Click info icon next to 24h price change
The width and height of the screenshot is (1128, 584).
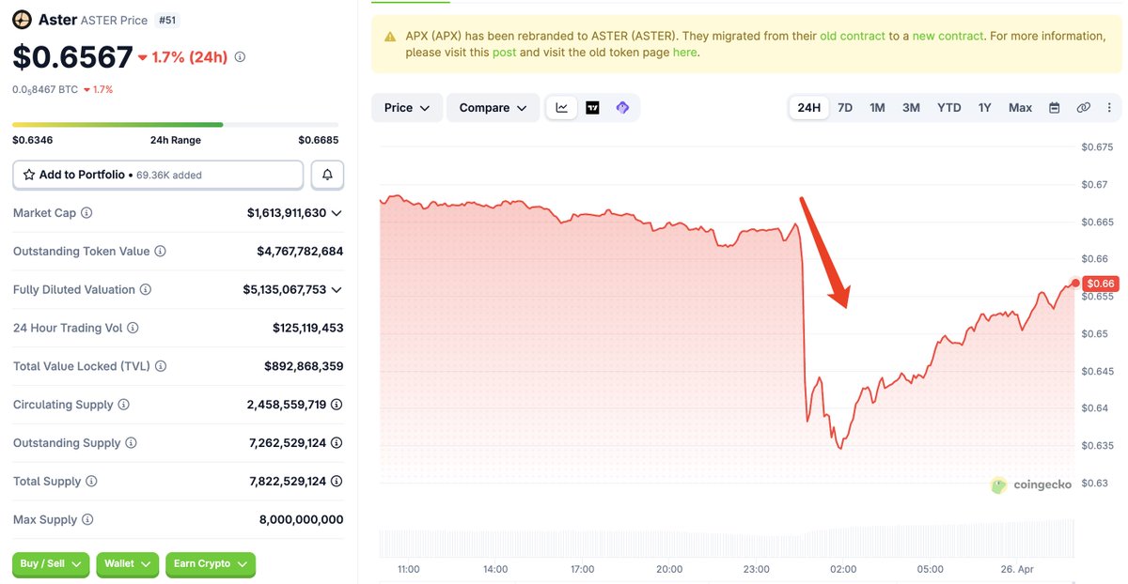coord(240,57)
